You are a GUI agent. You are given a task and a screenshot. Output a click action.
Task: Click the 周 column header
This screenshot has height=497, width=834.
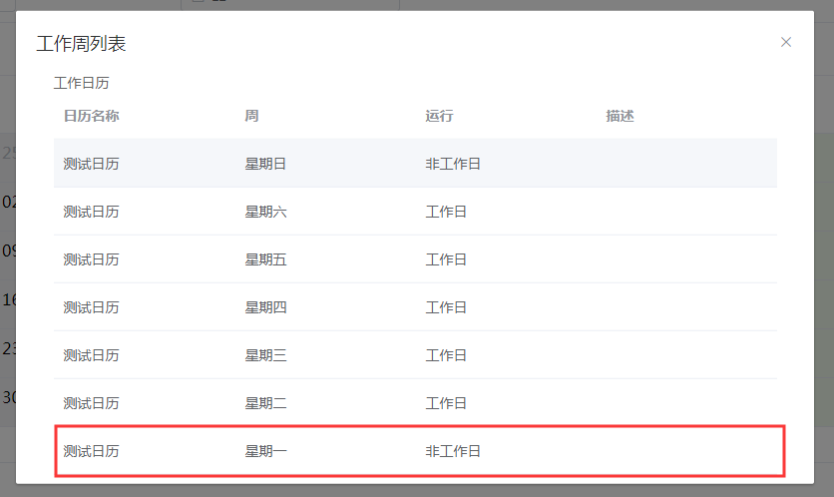[x=251, y=116]
